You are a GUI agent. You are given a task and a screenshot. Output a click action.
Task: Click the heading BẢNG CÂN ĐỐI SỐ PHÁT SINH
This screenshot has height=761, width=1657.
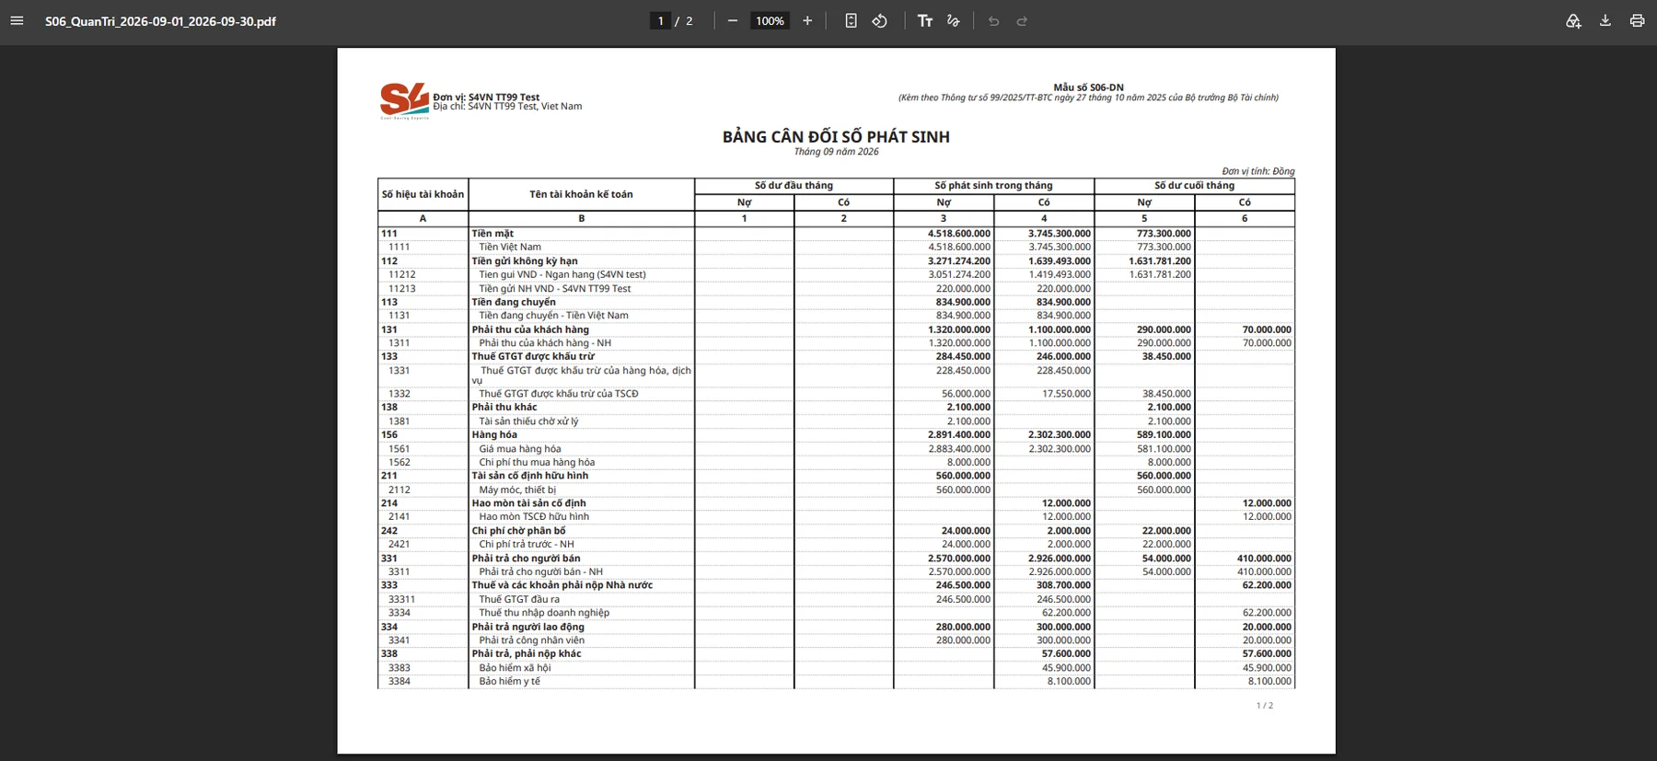coord(836,136)
